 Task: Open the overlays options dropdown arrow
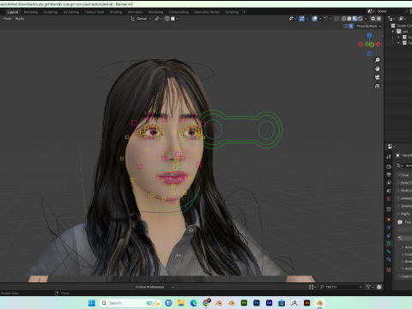[320, 19]
